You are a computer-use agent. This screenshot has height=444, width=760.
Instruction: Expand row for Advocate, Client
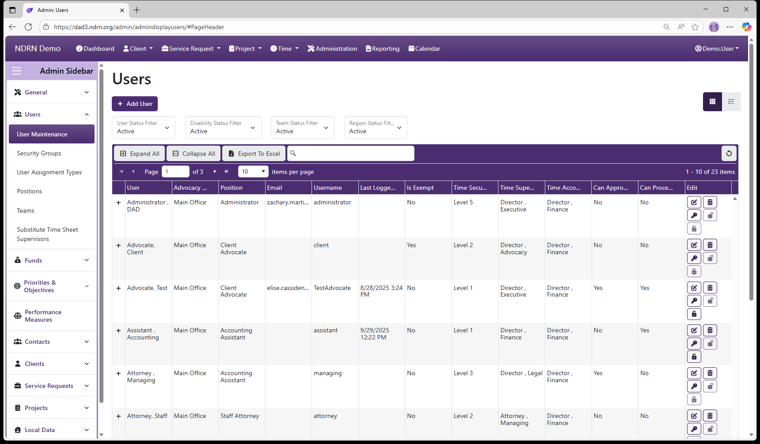[118, 245]
